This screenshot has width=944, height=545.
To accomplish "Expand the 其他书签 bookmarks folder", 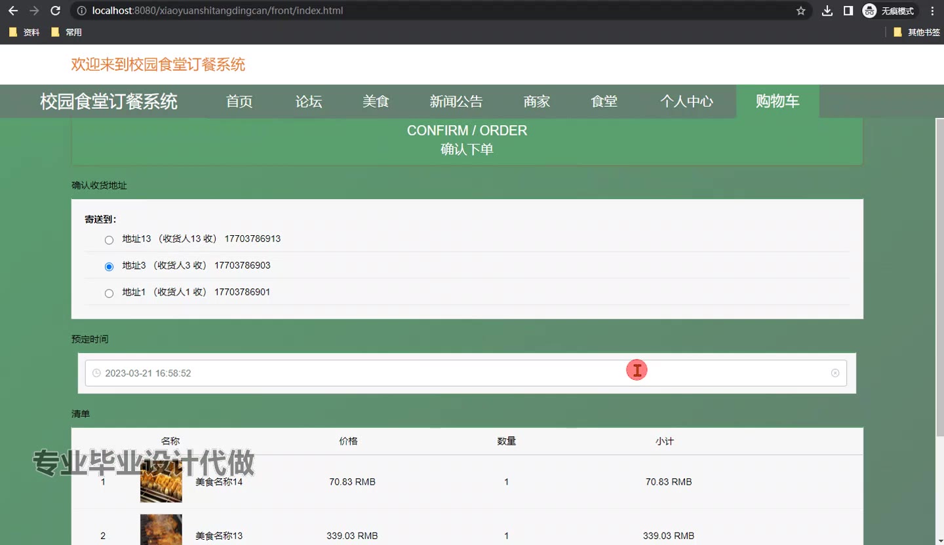I will click(x=916, y=32).
